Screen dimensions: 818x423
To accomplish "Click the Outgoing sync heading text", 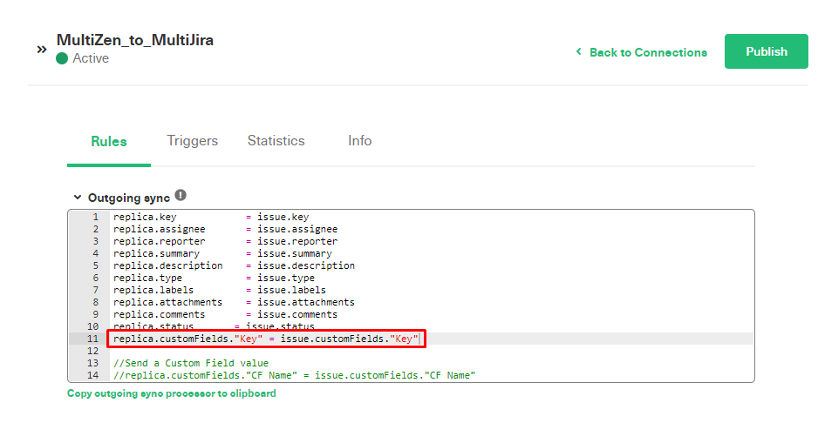I will pos(129,198).
